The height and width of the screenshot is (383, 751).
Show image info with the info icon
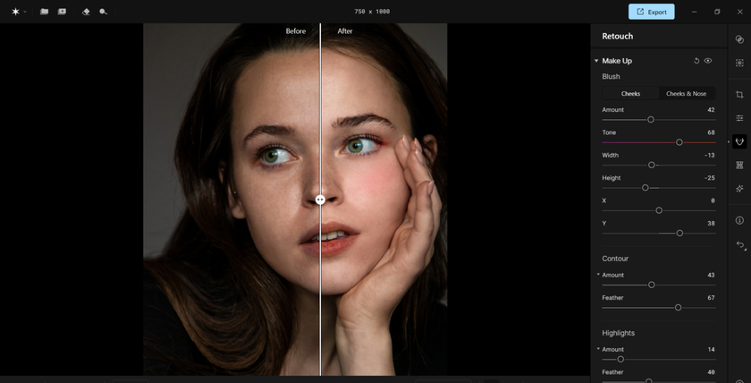[x=739, y=220]
